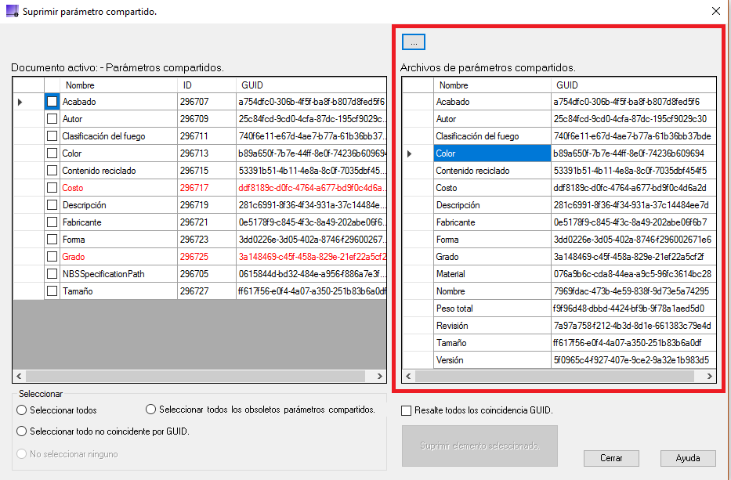The image size is (731, 480).
Task: Click GUID cell starting with 5f0965c4
Action: pyautogui.click(x=634, y=360)
